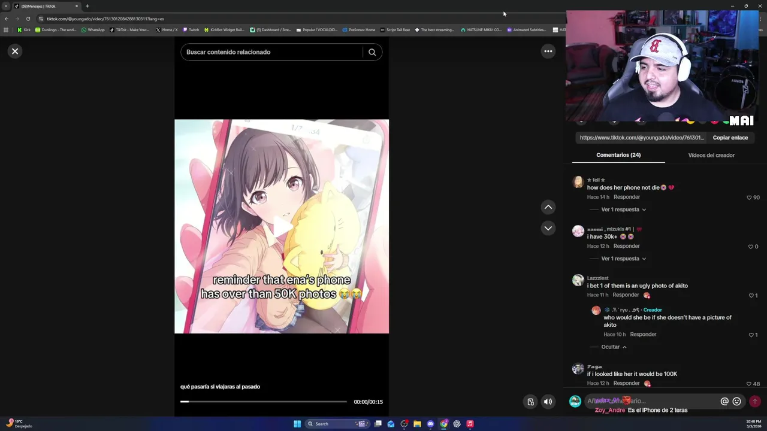767x431 pixels.
Task: Go to next video with down arrow
Action: pyautogui.click(x=548, y=228)
